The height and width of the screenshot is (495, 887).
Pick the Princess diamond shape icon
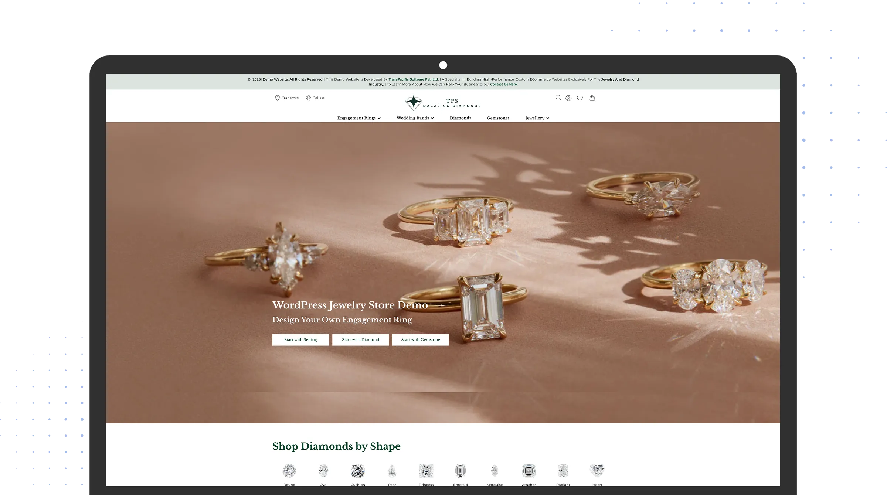coord(426,471)
